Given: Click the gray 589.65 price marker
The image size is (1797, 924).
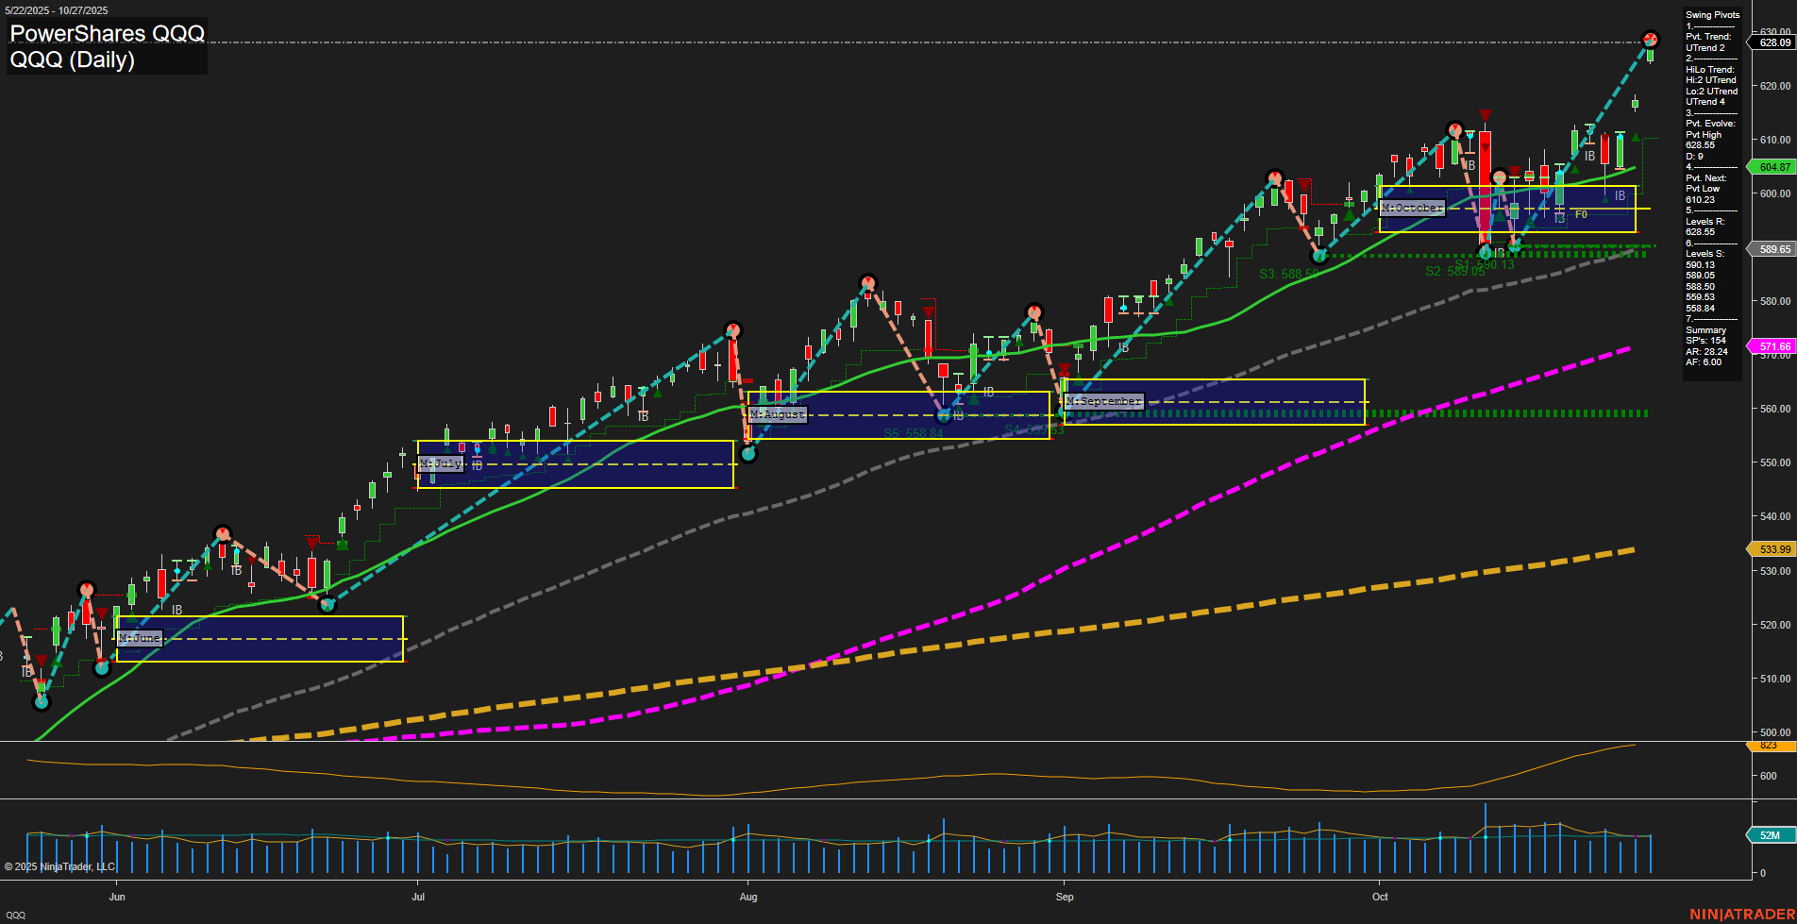Looking at the screenshot, I should pos(1773,249).
